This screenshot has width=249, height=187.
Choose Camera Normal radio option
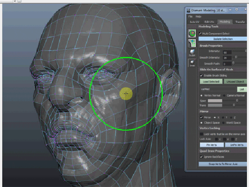point(223,95)
